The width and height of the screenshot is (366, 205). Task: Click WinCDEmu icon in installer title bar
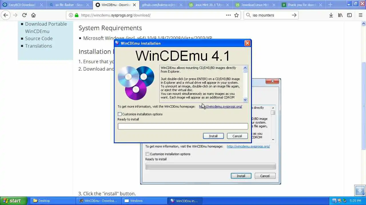click(117, 43)
